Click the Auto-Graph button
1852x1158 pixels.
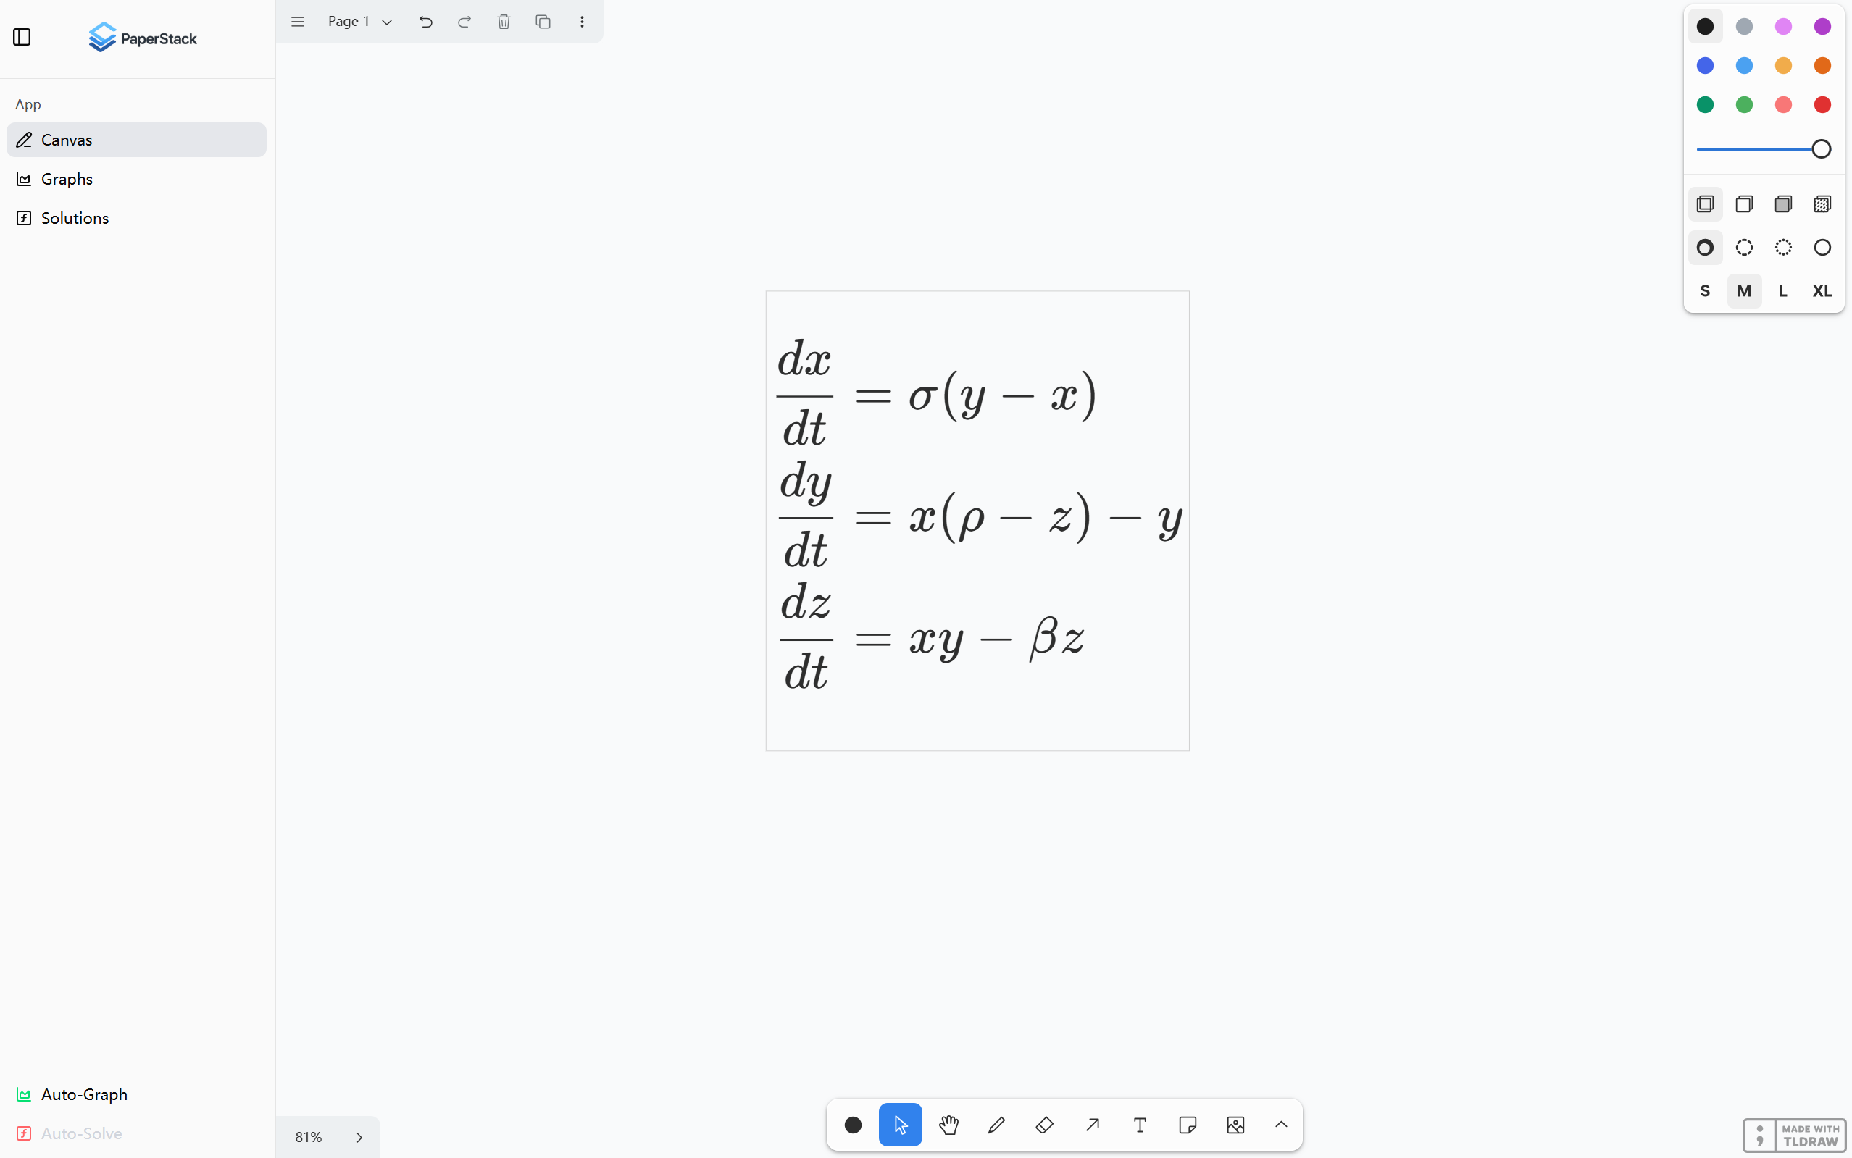click(83, 1094)
